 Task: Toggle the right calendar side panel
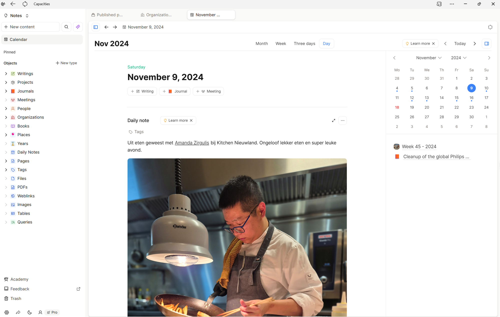click(486, 43)
